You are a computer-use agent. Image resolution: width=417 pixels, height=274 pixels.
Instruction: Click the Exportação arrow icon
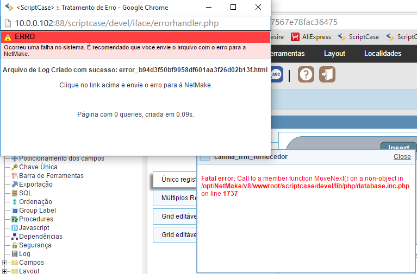[15, 184]
